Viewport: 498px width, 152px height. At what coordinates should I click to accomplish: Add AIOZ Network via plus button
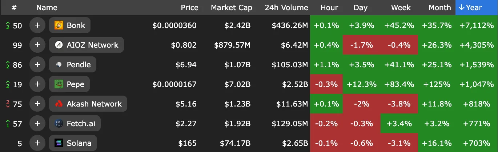(x=37, y=45)
